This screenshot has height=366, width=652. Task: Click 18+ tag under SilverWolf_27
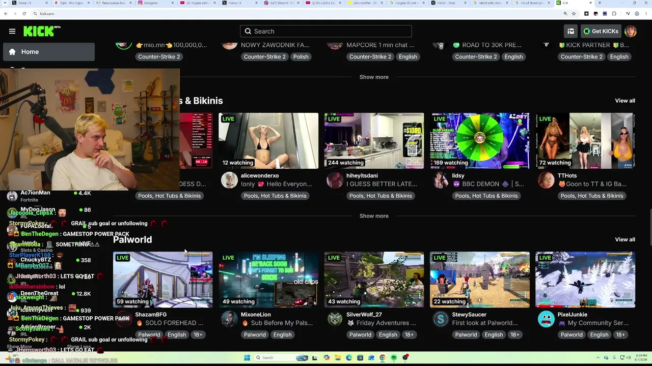click(x=409, y=334)
